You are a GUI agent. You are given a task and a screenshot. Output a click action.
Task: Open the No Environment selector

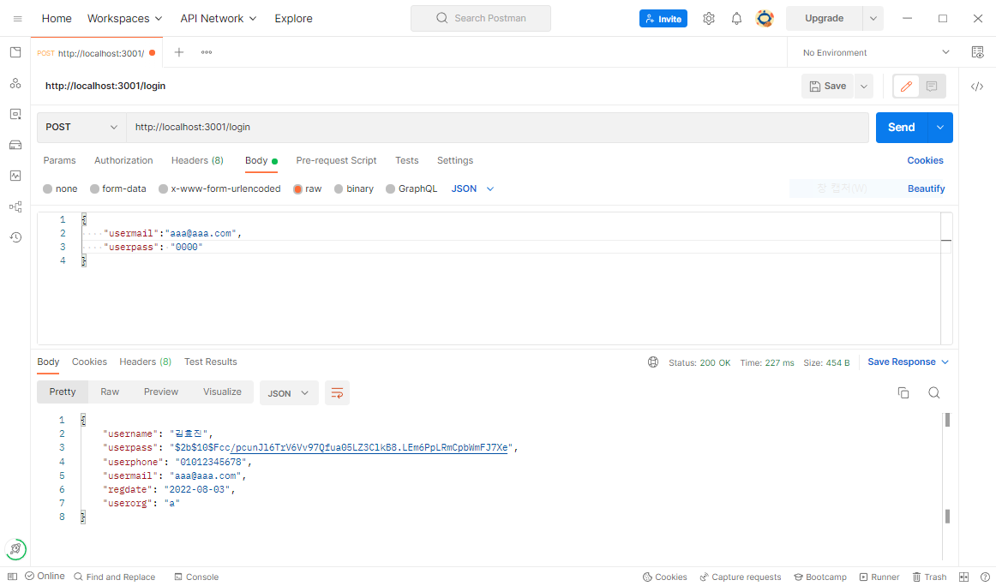875,53
